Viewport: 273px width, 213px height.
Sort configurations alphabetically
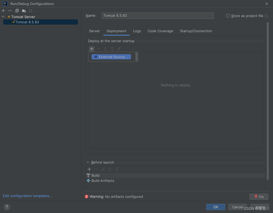coord(31,11)
